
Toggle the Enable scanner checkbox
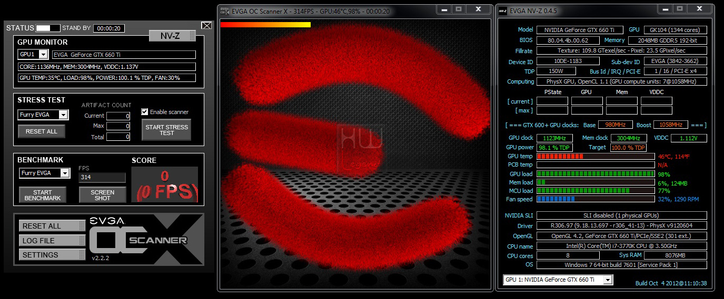[x=145, y=112]
